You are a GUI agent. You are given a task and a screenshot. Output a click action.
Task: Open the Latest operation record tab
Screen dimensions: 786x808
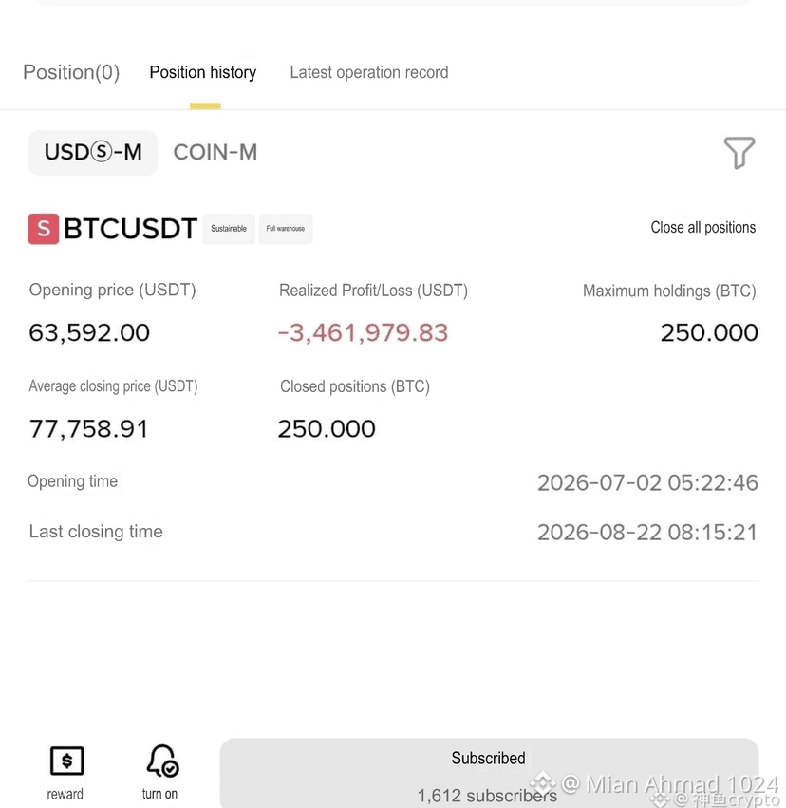point(368,72)
